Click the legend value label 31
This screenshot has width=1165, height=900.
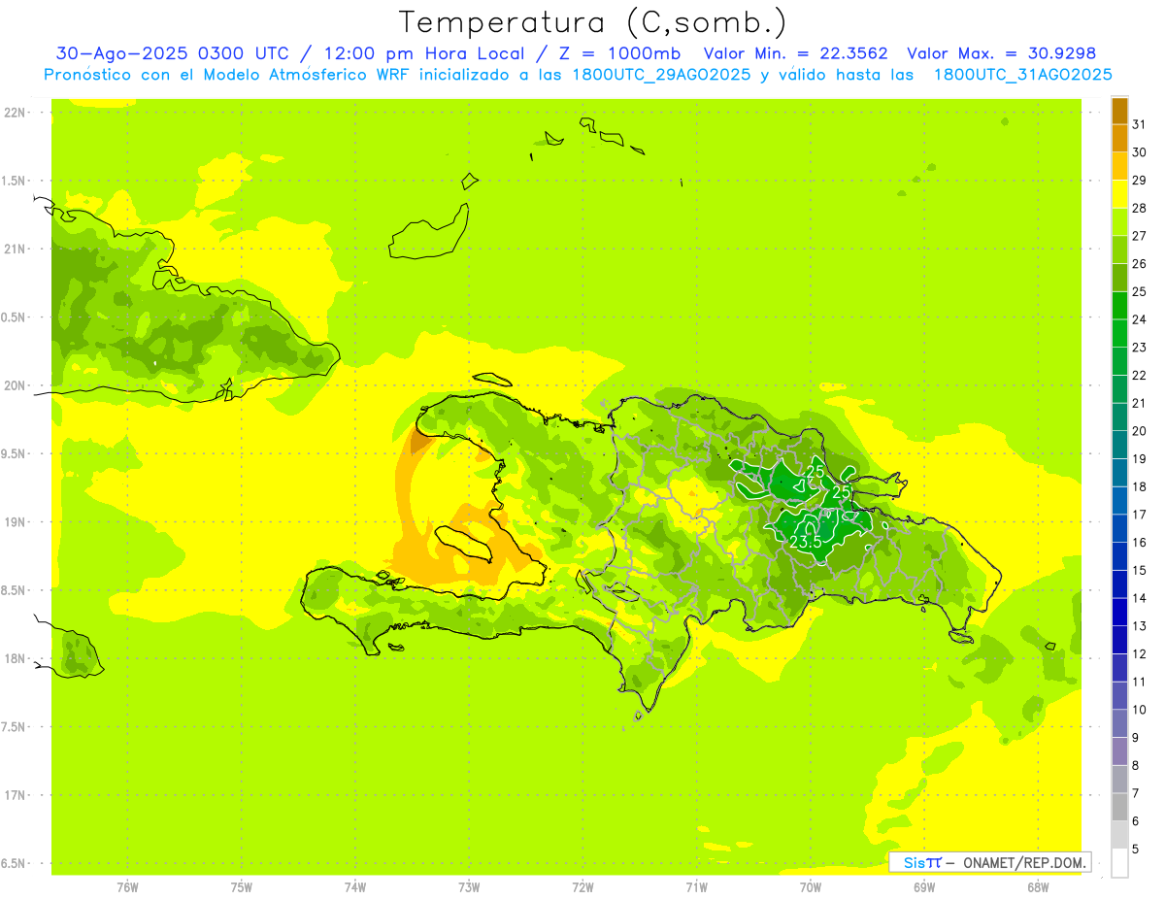[1140, 124]
